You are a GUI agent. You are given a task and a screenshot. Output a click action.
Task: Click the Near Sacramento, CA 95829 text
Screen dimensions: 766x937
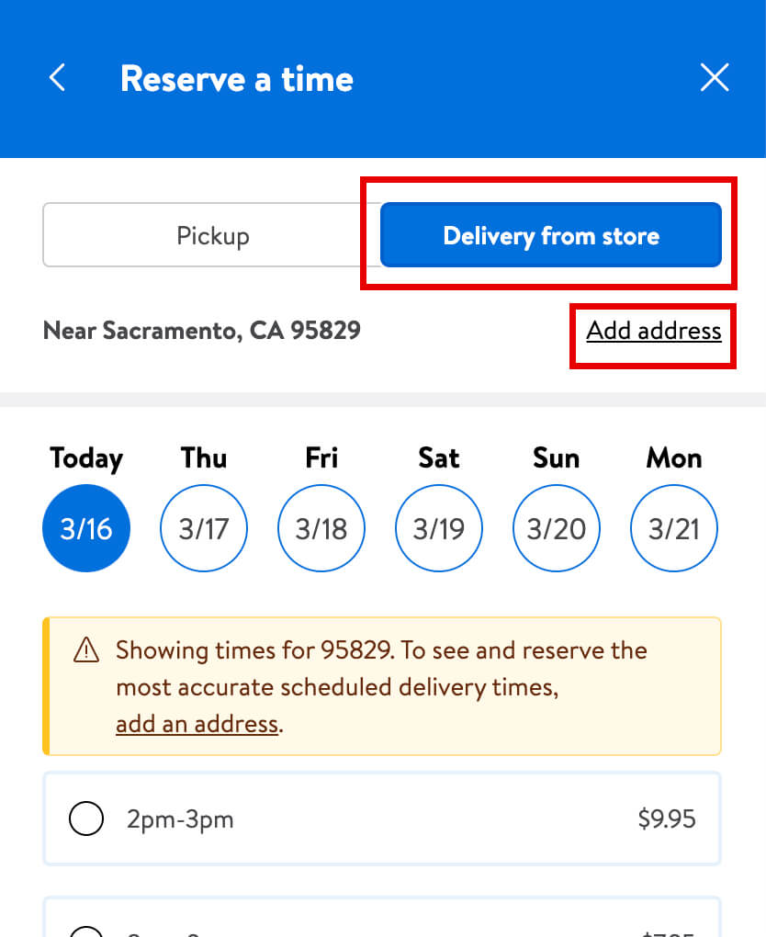202,331
